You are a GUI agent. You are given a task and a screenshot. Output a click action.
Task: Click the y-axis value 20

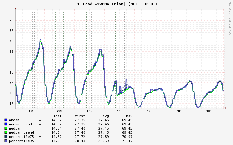[11, 93]
